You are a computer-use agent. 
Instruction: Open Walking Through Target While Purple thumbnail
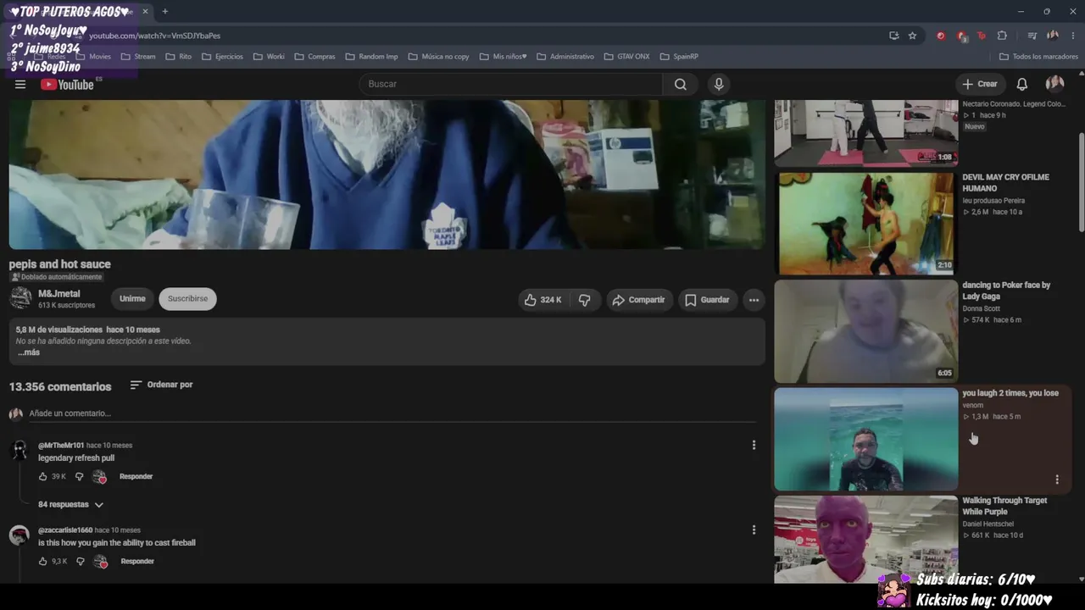tap(865, 540)
